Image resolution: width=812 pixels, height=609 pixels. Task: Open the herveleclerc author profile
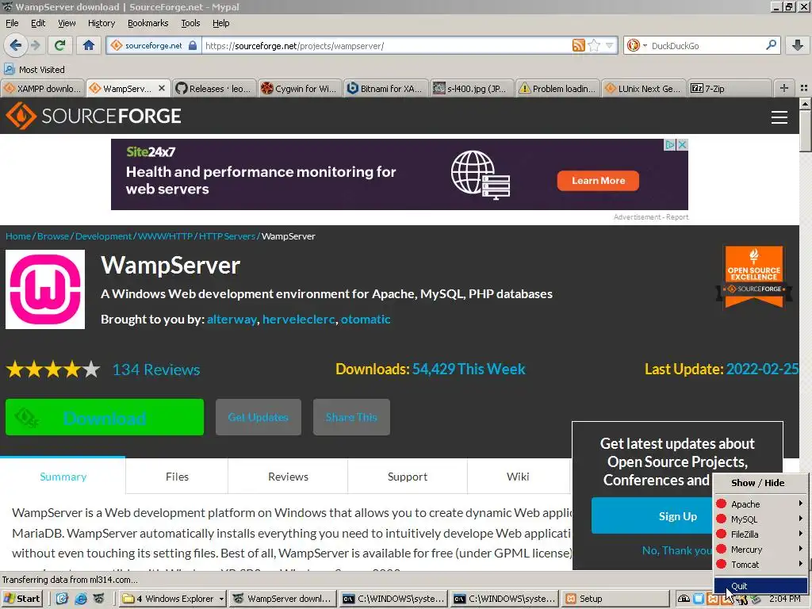pos(299,319)
